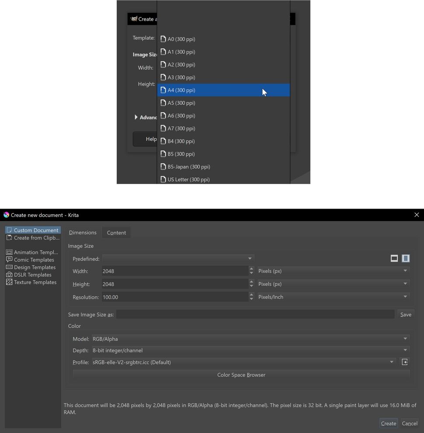424x433 pixels.
Task: Toggle landscape page orientation
Action: point(394,258)
